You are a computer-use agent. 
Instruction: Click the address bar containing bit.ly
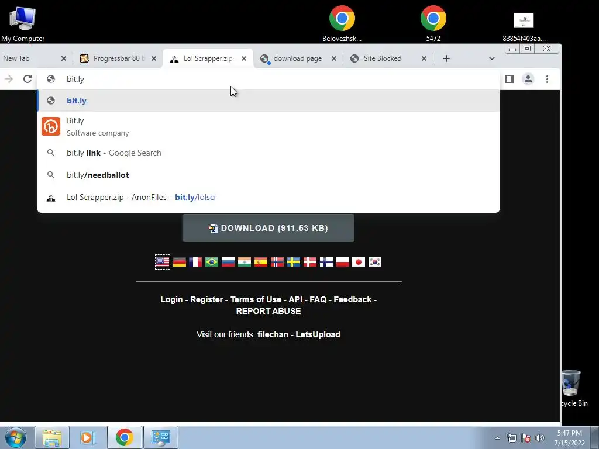268,79
